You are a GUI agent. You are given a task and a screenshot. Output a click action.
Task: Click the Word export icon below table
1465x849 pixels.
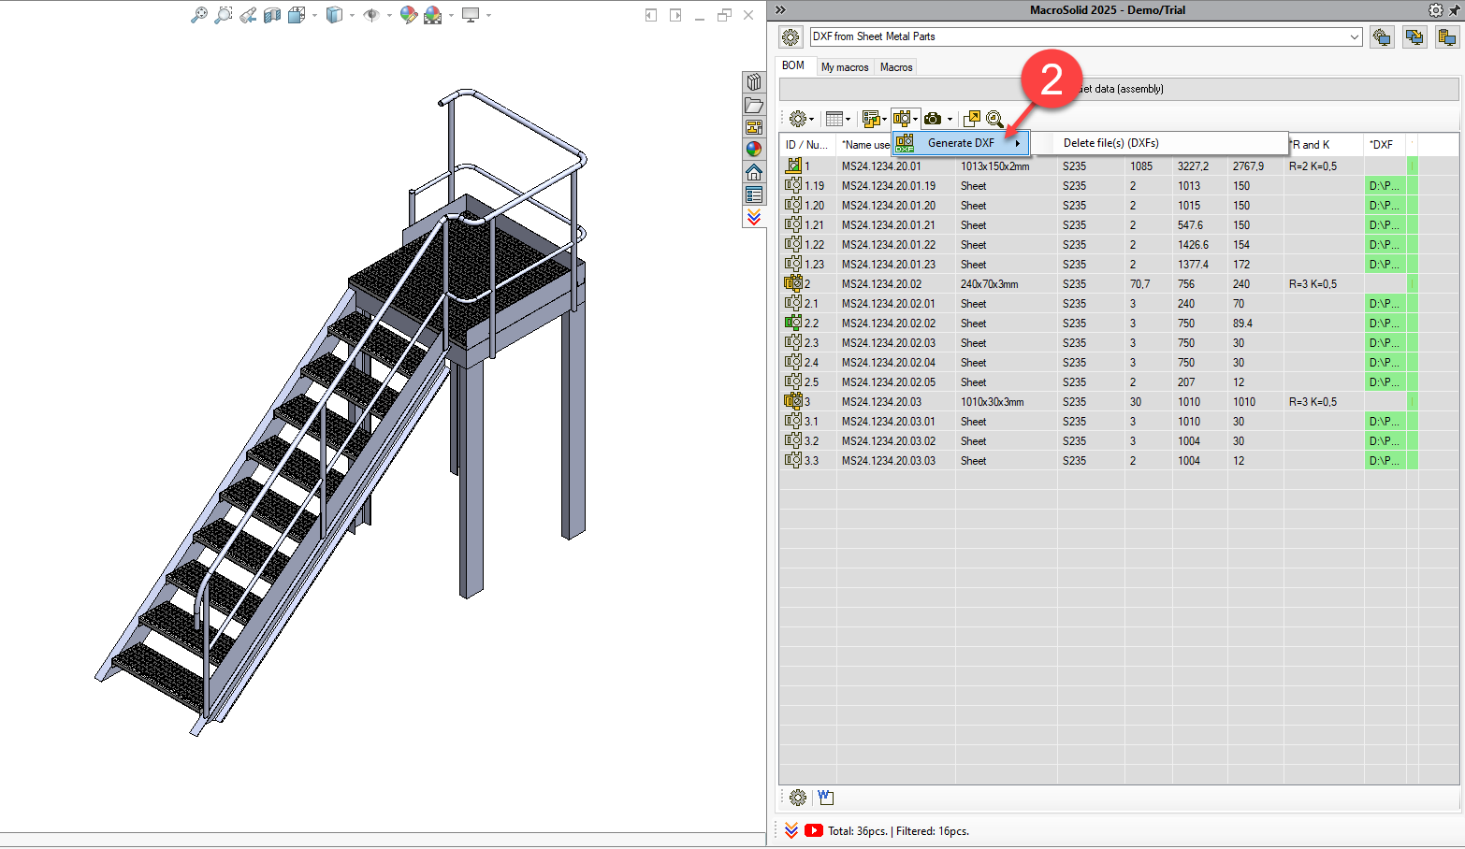pyautogui.click(x=825, y=798)
